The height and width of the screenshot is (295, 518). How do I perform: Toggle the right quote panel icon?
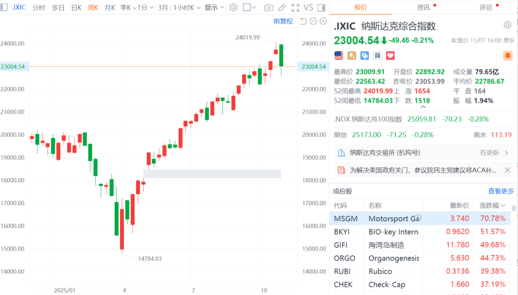(321, 7)
